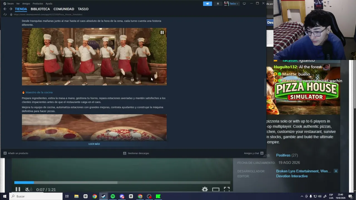Switch to the TIENDA tab
This screenshot has height=200, width=356.
[21, 9]
